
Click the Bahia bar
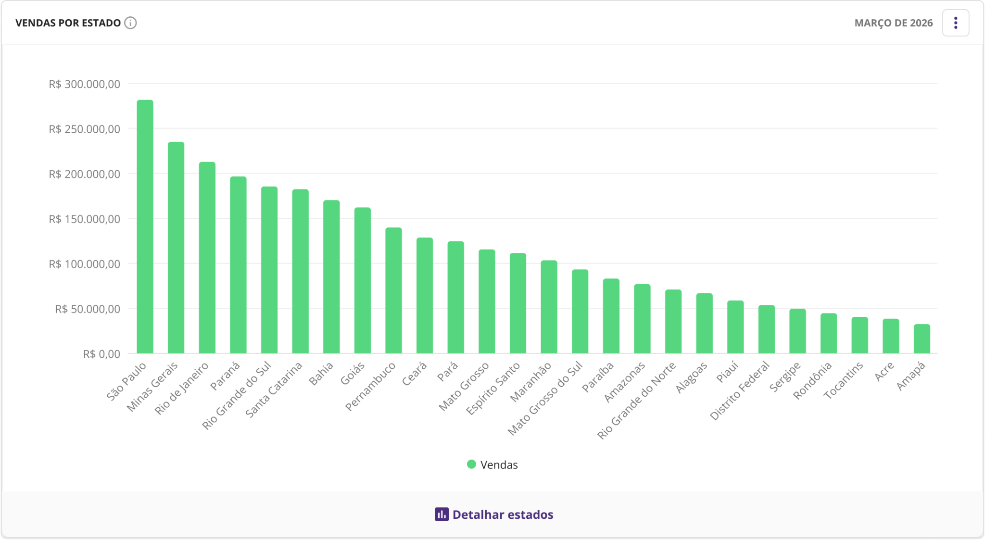pyautogui.click(x=331, y=277)
